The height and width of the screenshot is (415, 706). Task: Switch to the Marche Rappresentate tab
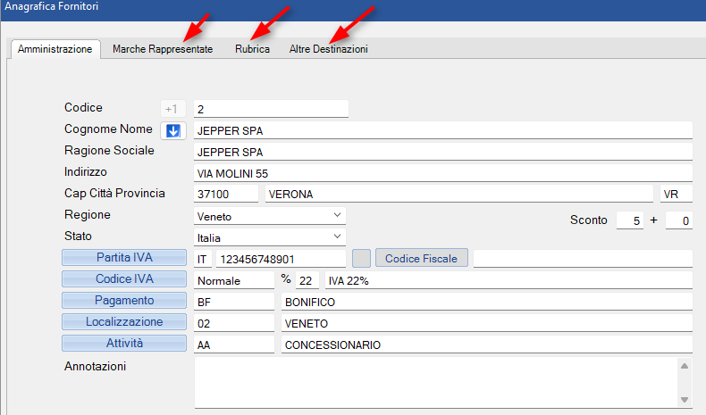pyautogui.click(x=163, y=49)
